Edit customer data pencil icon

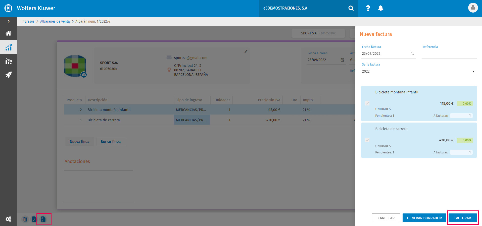click(x=246, y=51)
